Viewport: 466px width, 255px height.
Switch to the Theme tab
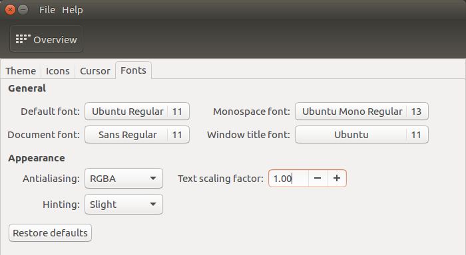tap(21, 71)
